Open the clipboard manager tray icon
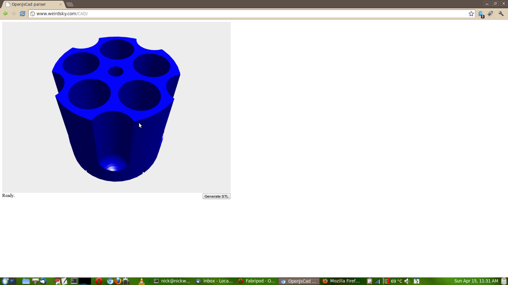 click(369, 281)
